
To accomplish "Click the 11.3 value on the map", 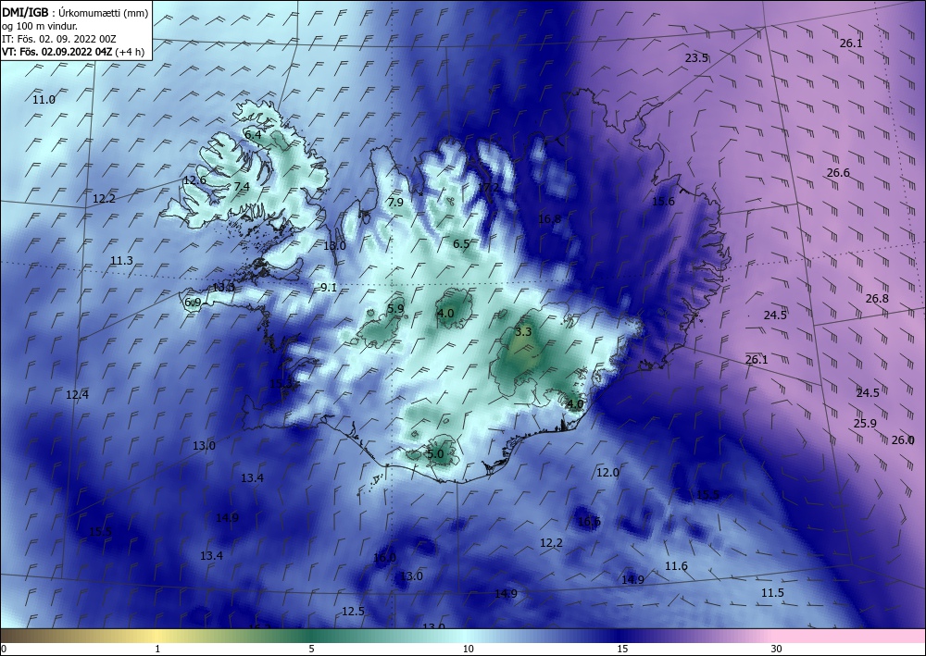I will click(x=121, y=260).
